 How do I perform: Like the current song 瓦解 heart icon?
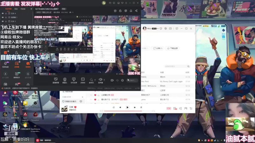(75, 107)
